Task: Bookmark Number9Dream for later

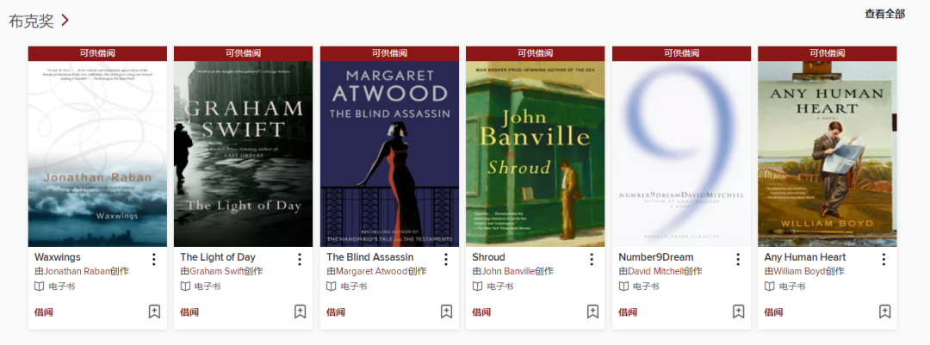Action: pyautogui.click(x=739, y=311)
